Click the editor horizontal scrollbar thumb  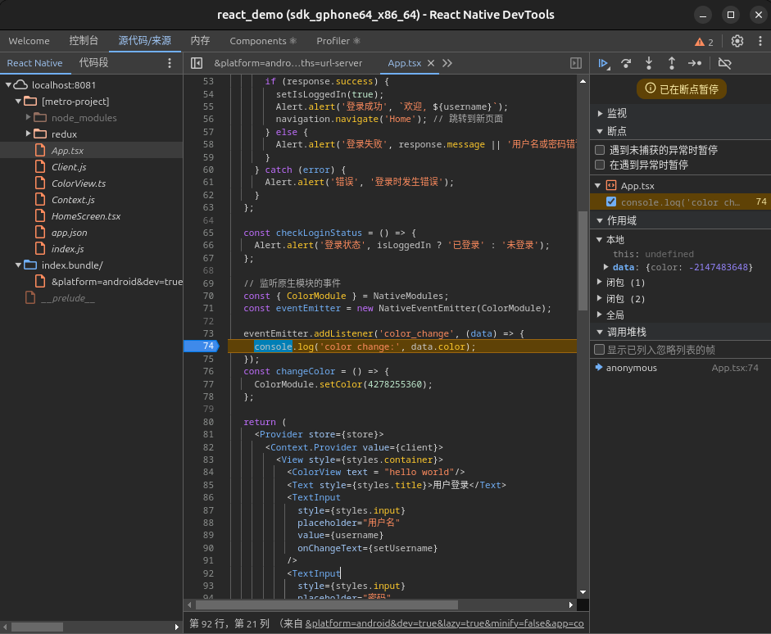click(x=326, y=605)
